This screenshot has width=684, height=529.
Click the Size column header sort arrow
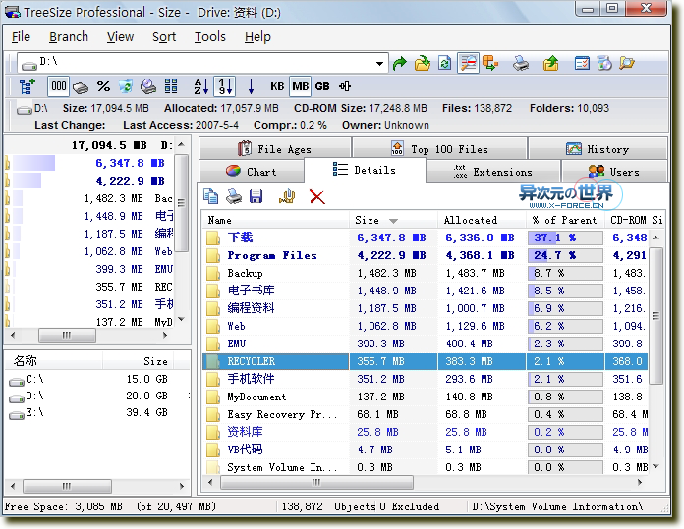pos(393,221)
